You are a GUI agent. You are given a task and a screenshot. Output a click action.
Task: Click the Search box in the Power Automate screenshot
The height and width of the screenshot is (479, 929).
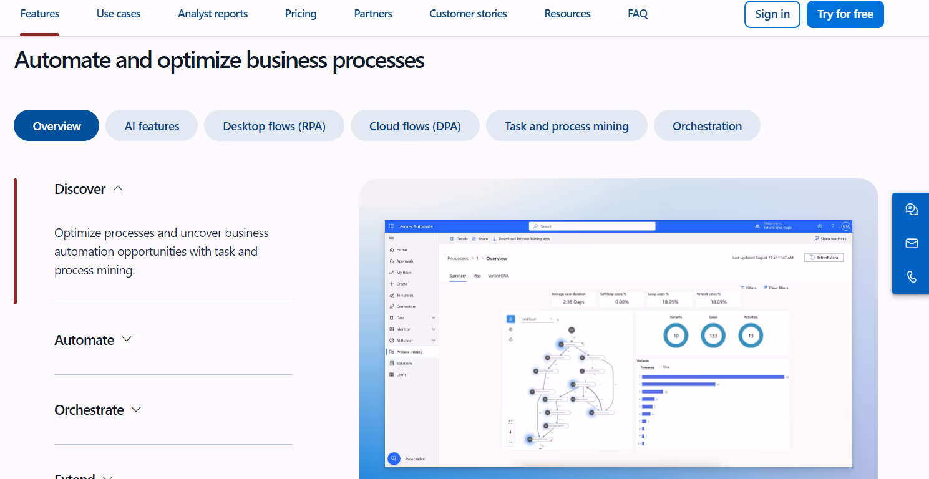[x=592, y=226]
